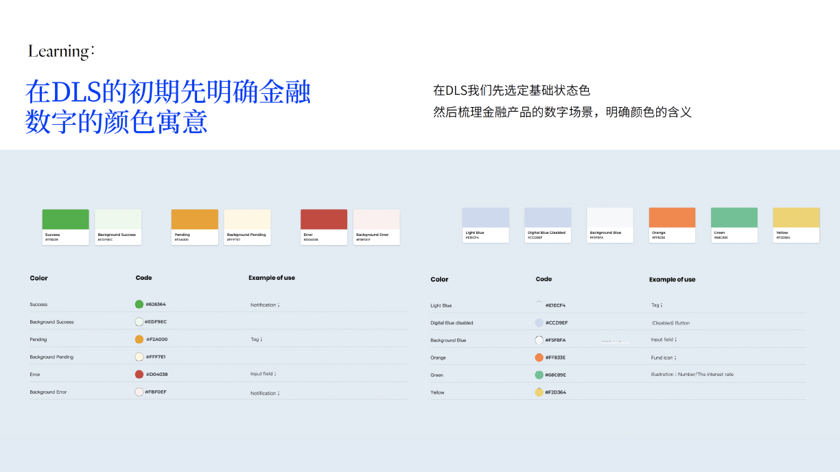Select the Yellow swatch card
This screenshot has height=472, width=840.
coord(796,225)
